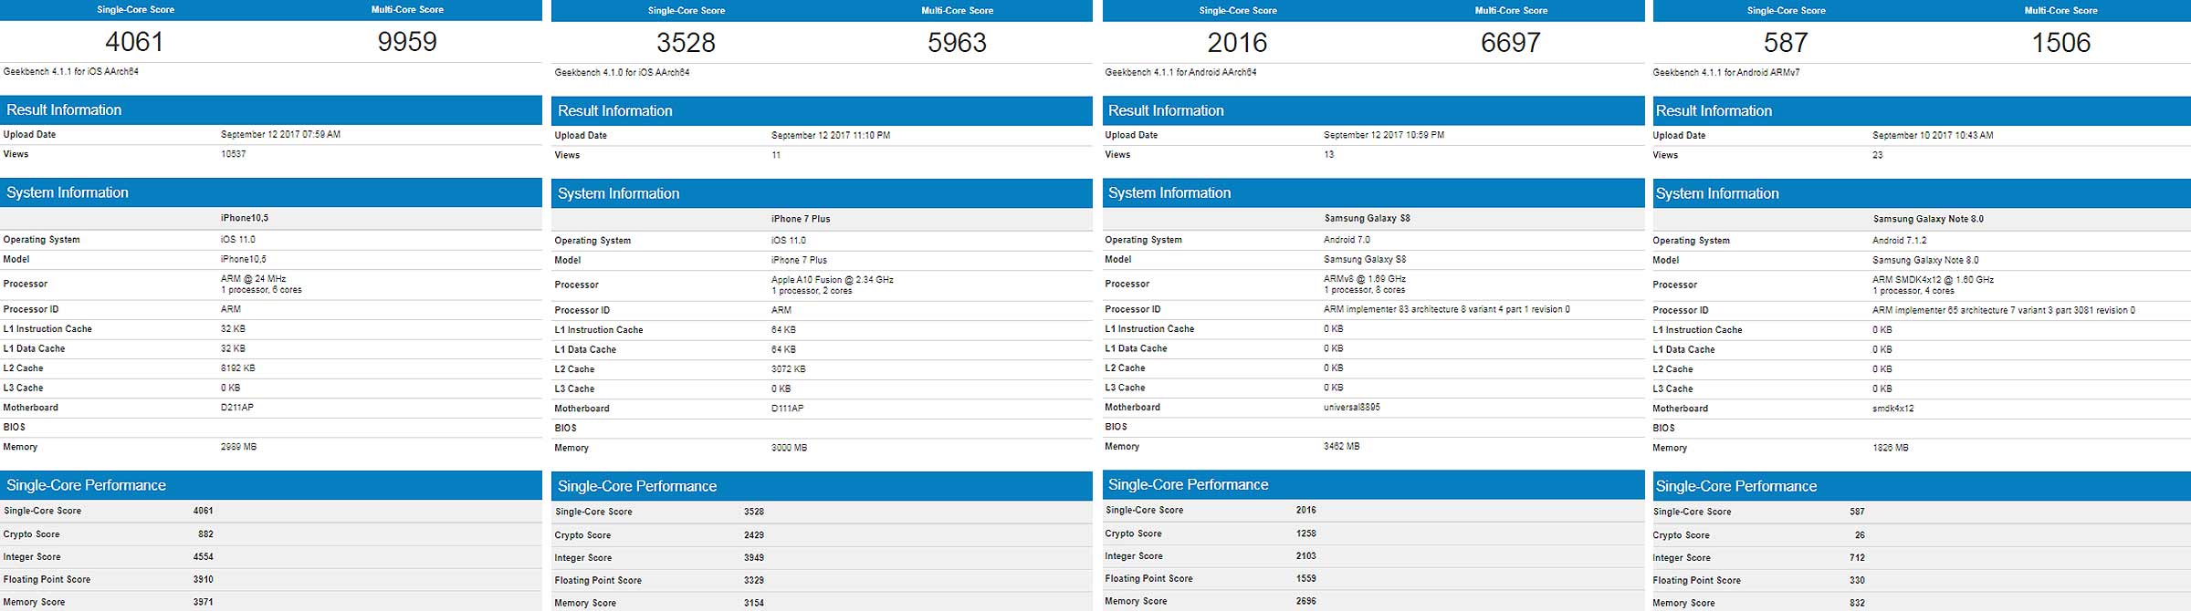Click the views count 10537

(233, 154)
